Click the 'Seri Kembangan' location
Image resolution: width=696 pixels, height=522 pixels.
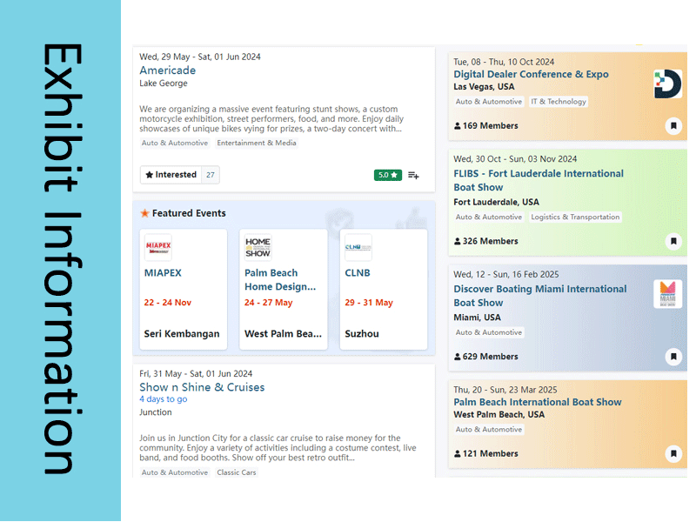(x=182, y=334)
